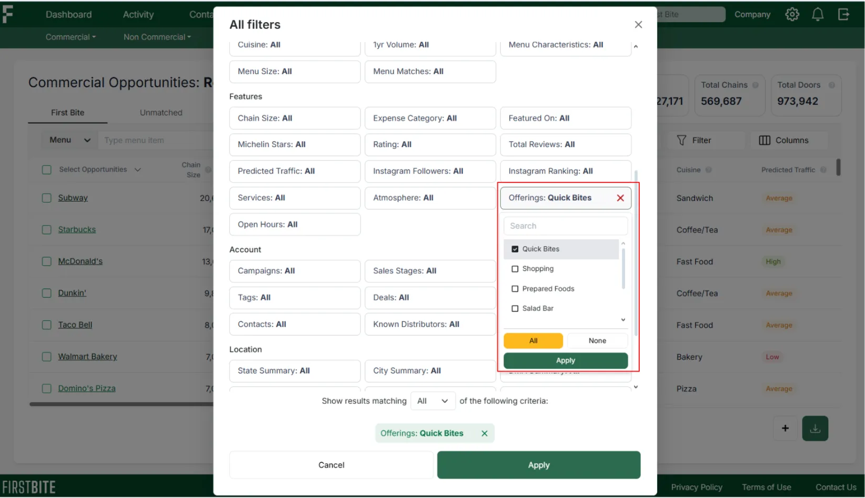Viewport: 865px width, 498px height.
Task: Open the Commercial dropdown menu
Action: click(71, 37)
